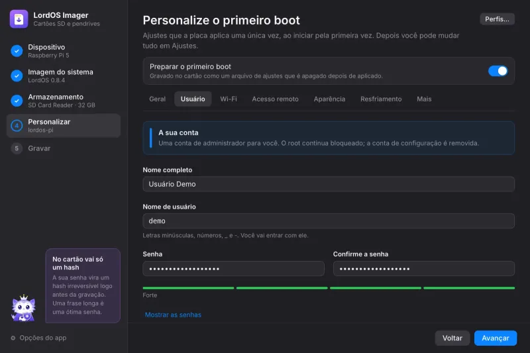
Task: Click the gear icon beside Opções do app
Action: pyautogui.click(x=13, y=338)
